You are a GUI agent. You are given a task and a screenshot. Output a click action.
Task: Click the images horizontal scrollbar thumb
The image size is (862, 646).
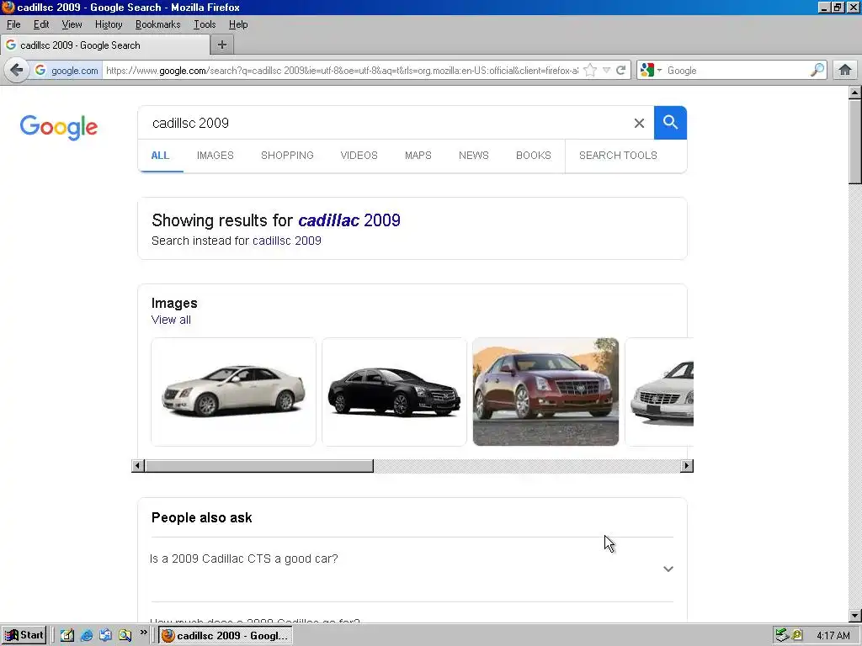(x=259, y=466)
